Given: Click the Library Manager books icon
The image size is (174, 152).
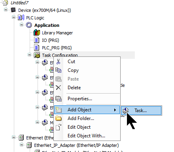Looking at the screenshot, I should (x=37, y=32).
